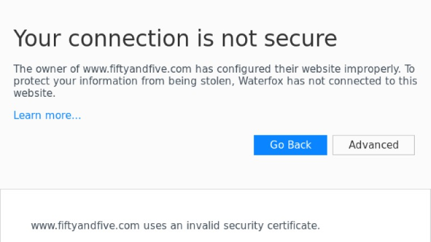Click "website." on the paragraph's last line
Viewport: 431px width, 242px height.
coord(34,93)
